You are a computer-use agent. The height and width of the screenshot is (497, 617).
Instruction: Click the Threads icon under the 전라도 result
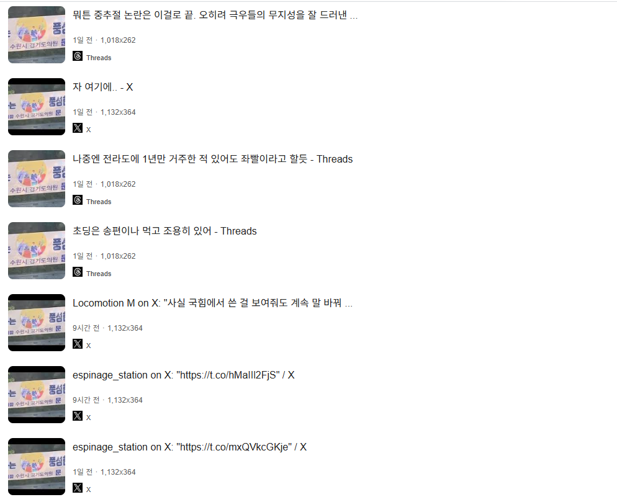[78, 200]
